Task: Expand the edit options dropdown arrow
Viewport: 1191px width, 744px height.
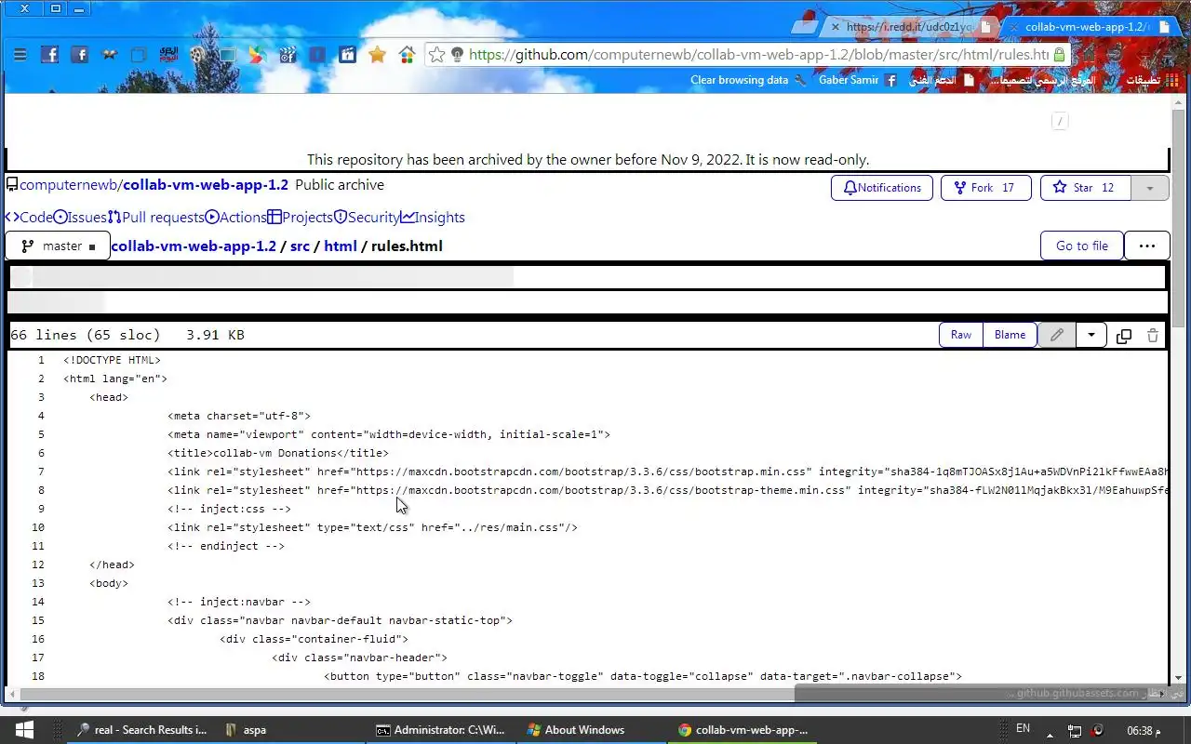Action: [1091, 335]
